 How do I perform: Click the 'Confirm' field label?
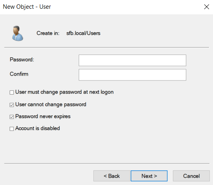(19, 74)
